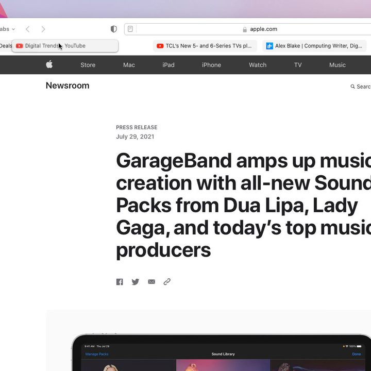Open the Store menu item
The image size is (371, 371).
pyautogui.click(x=88, y=65)
